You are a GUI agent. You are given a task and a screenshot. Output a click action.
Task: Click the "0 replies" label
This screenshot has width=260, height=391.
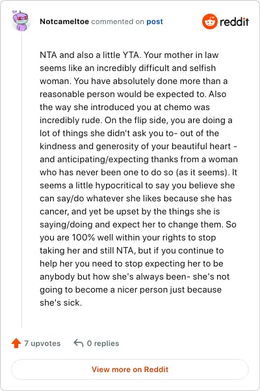click(103, 343)
